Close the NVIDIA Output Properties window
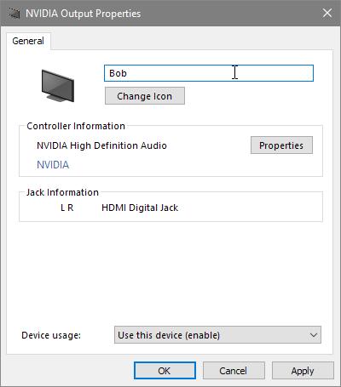Viewport: 341px width, 387px height. tap(327, 13)
